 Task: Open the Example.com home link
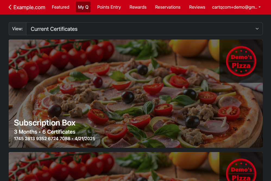tap(29, 7)
